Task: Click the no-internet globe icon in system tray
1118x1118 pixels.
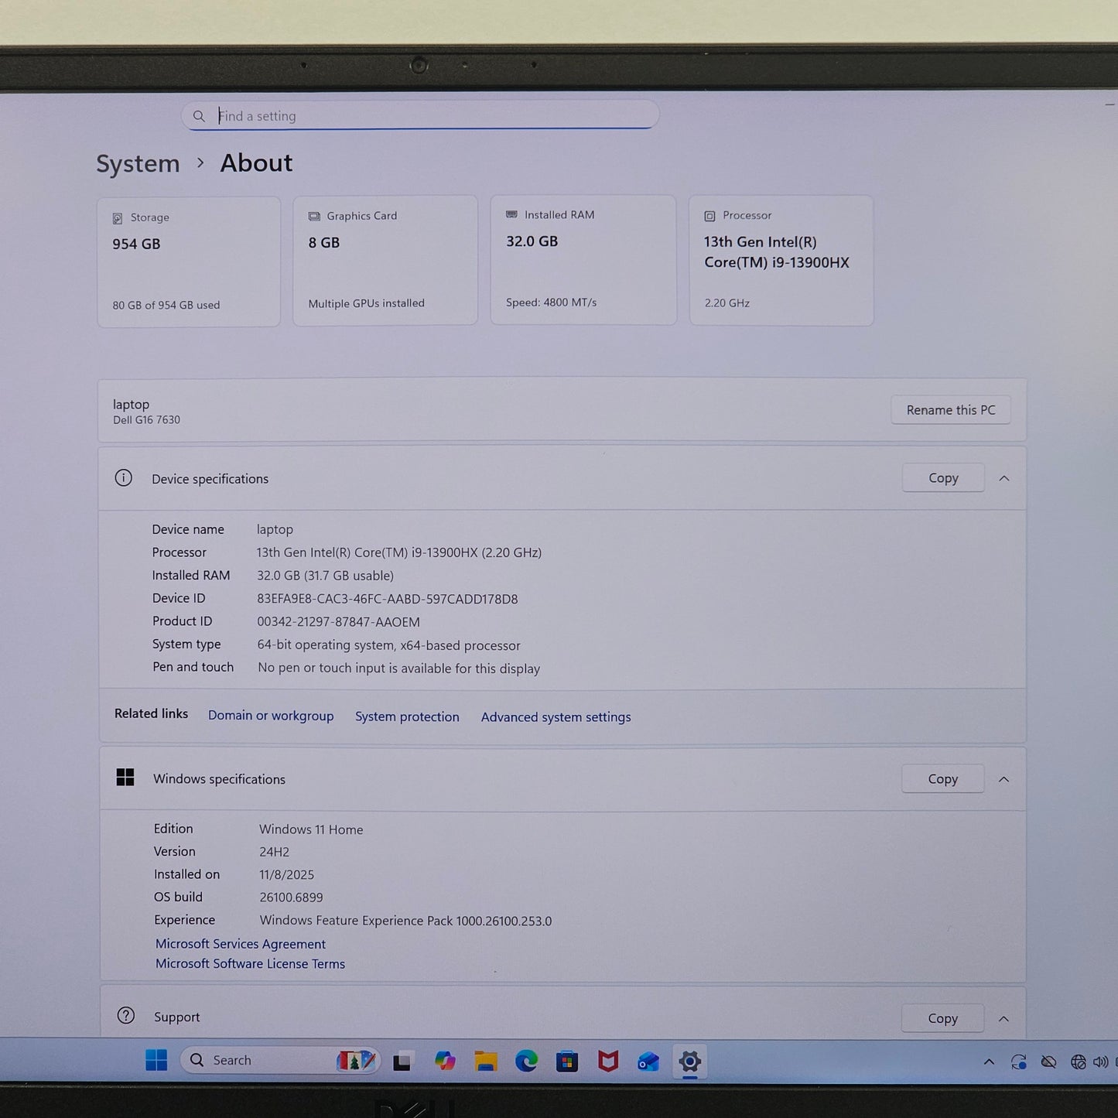Action: pyautogui.click(x=1078, y=1062)
